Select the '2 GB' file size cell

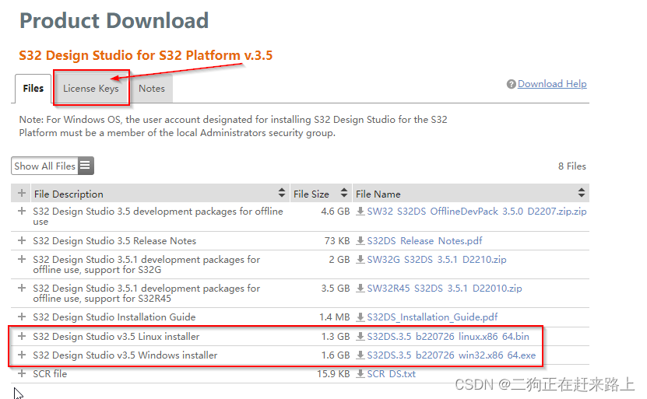click(339, 260)
